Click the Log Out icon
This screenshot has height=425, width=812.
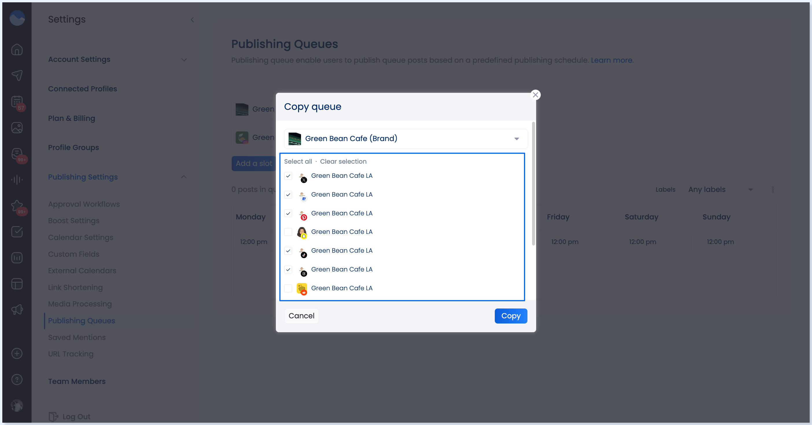click(x=53, y=417)
